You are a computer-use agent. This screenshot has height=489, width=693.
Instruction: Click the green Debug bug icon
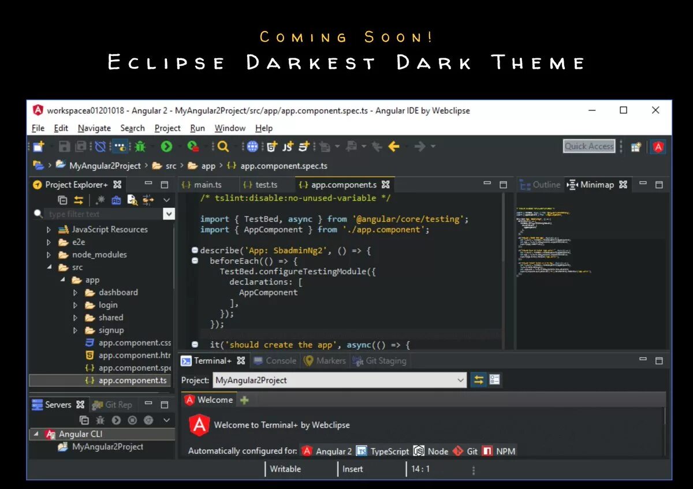(140, 147)
